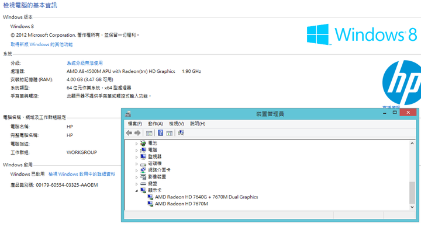Select the 電池 battery category icon
Viewport: 421px width, 227px height.
point(143,144)
